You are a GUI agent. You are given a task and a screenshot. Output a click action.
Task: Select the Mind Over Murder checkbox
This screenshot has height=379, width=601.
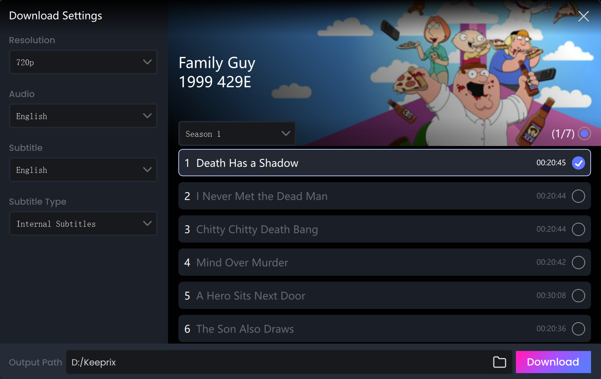click(x=578, y=262)
